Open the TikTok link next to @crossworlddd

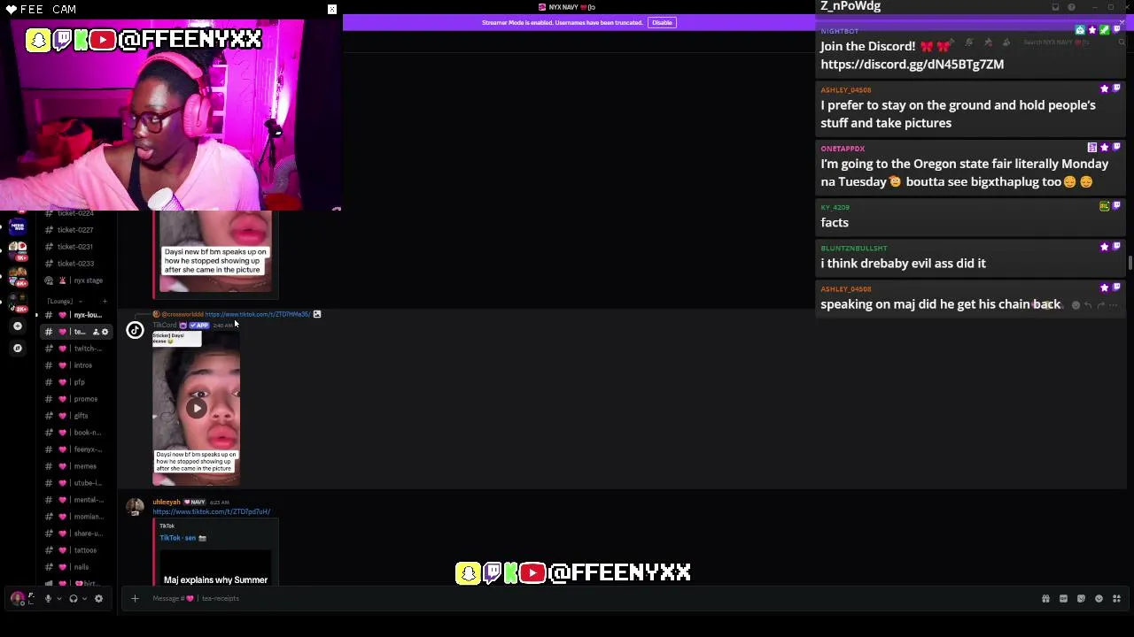click(257, 314)
